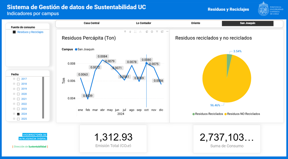
Task: Expand the 2021 date node
Action: click(x=14, y=99)
